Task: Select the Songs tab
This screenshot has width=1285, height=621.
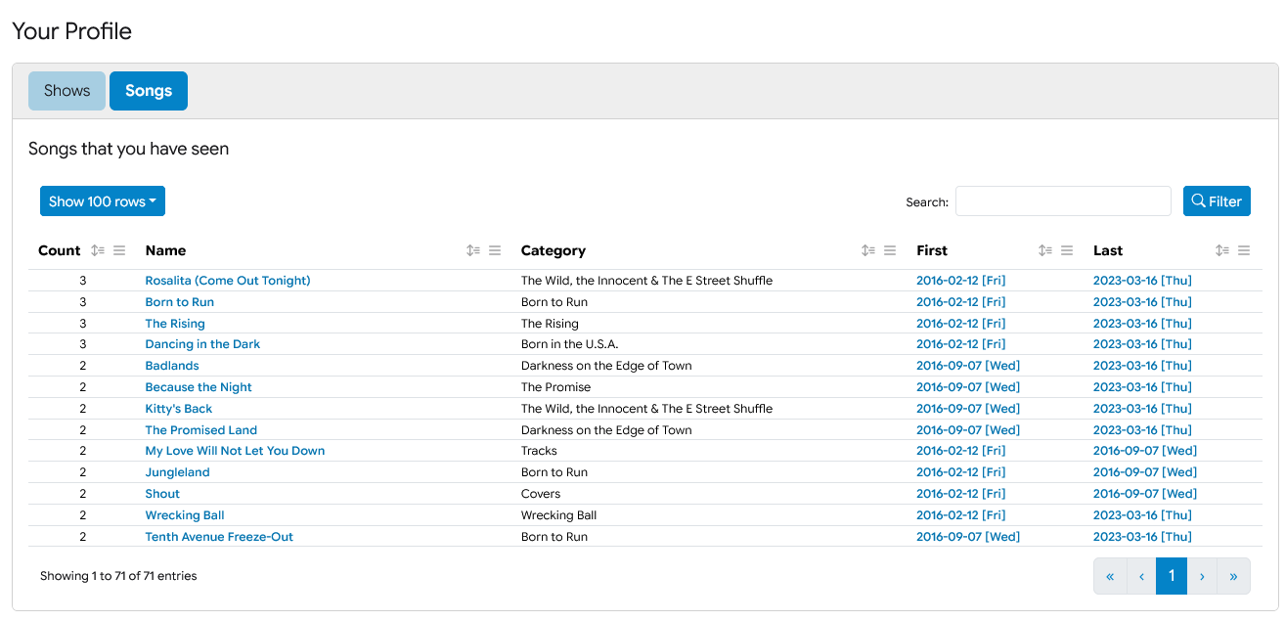Action: tap(149, 91)
